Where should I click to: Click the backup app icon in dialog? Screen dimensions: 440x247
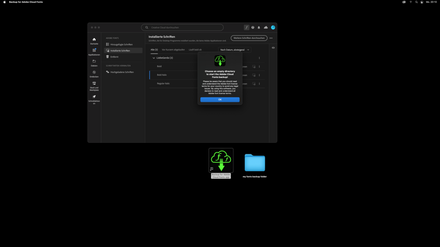pos(220,60)
